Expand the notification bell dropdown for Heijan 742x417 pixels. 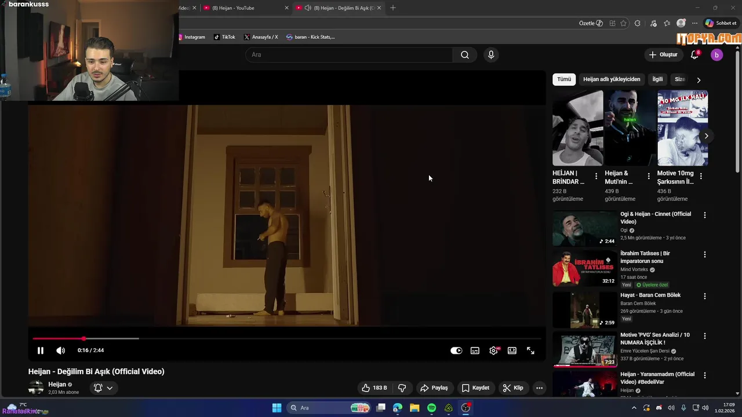(103, 388)
